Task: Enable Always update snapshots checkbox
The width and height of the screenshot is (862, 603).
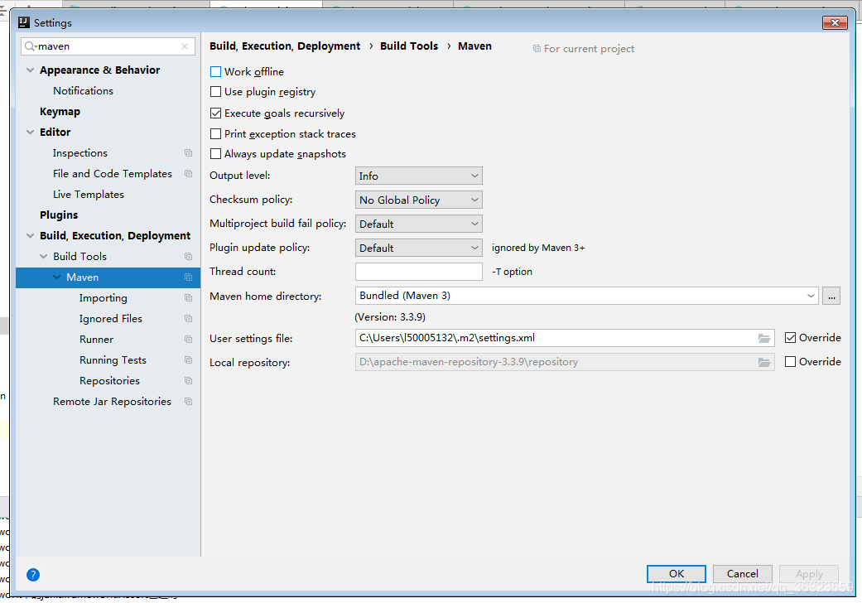Action: coord(216,154)
